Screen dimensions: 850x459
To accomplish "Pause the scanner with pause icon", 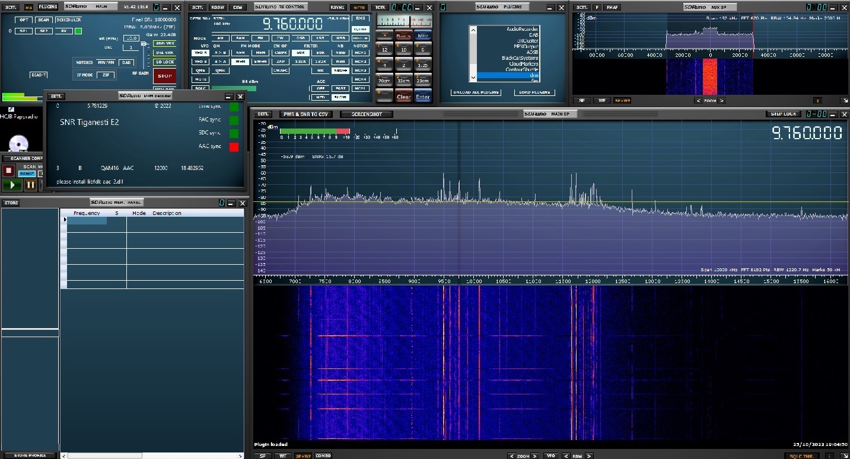I will [x=30, y=185].
